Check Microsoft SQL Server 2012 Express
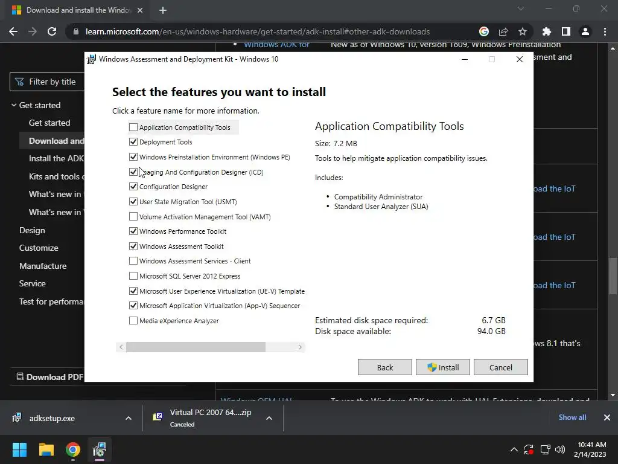Viewport: 618px width, 464px height. point(133,275)
